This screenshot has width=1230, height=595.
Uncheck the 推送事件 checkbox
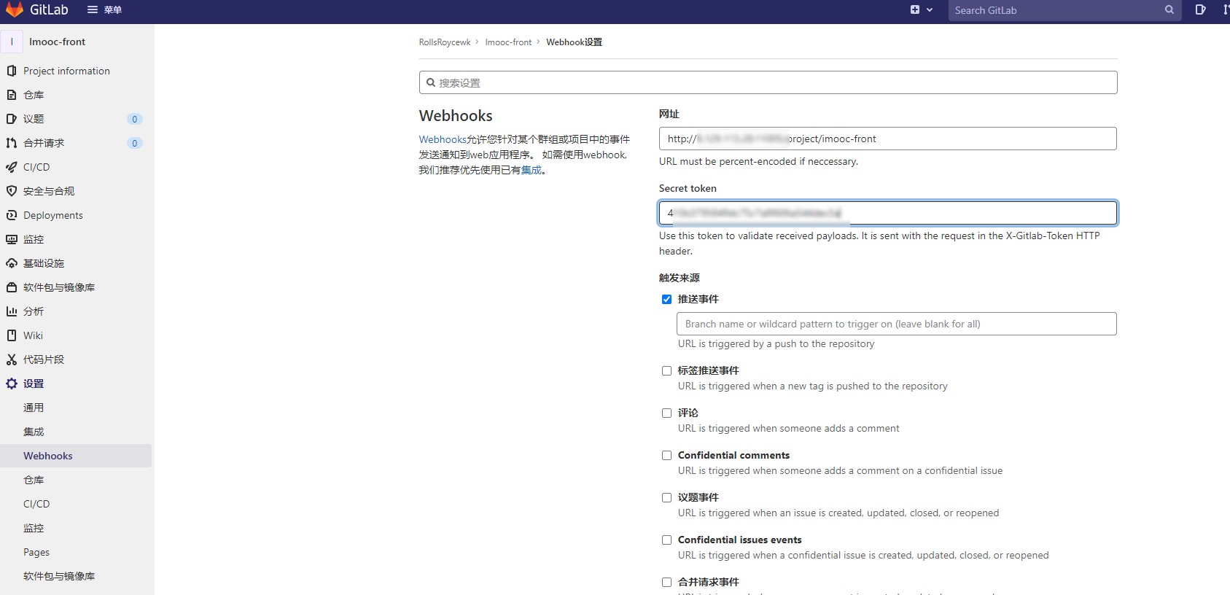click(x=666, y=299)
